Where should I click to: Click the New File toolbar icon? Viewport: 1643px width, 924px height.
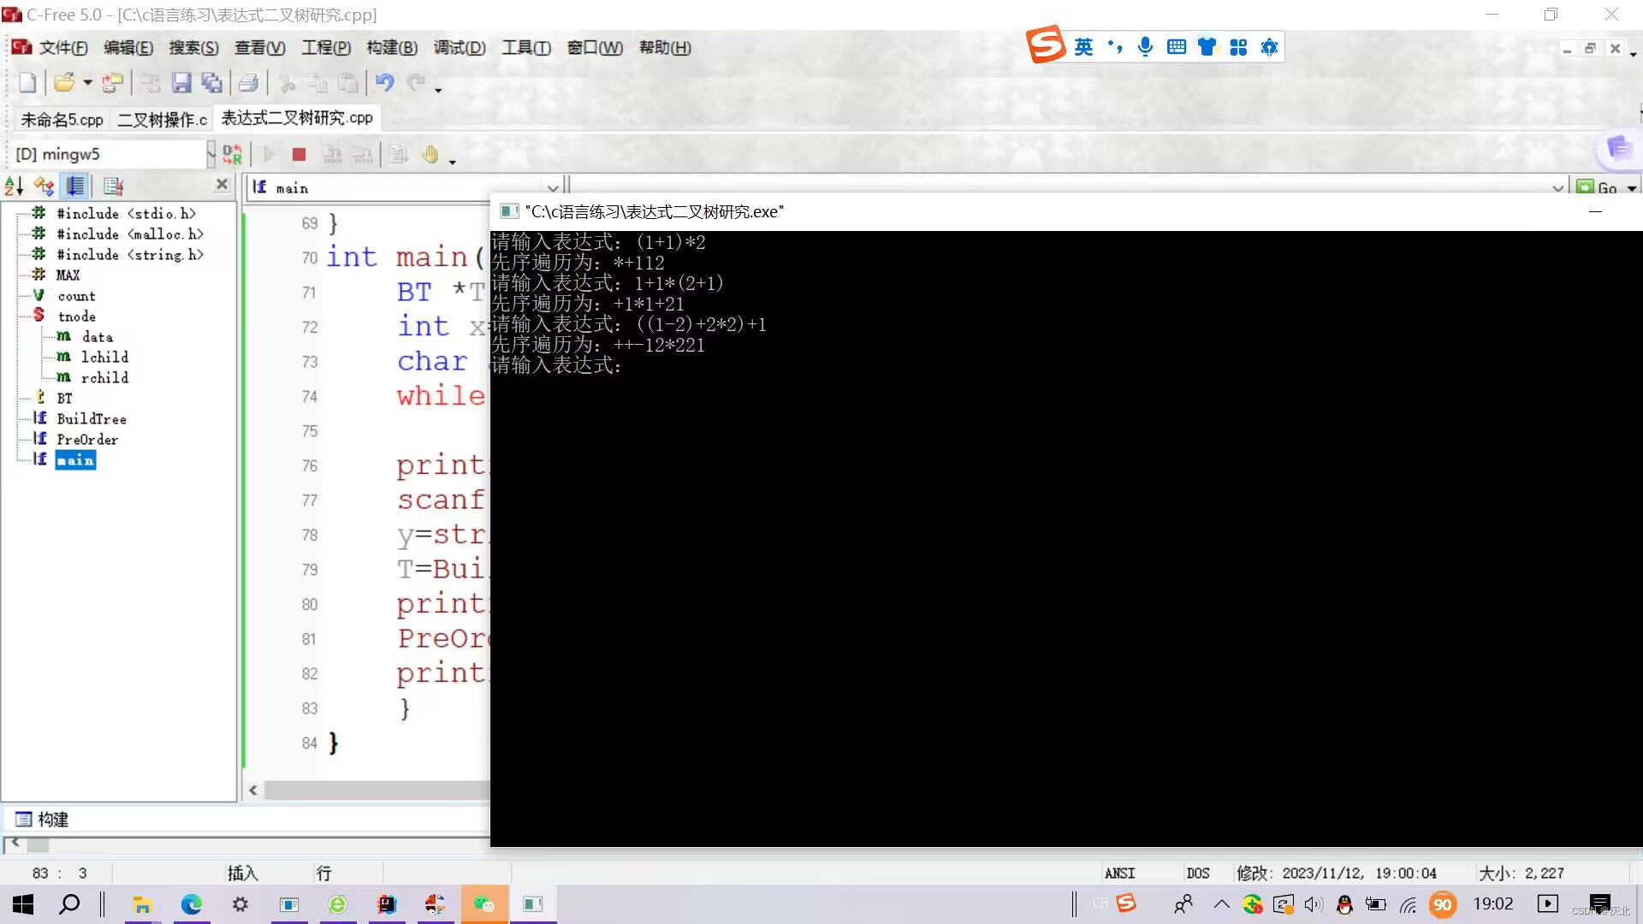pyautogui.click(x=27, y=83)
